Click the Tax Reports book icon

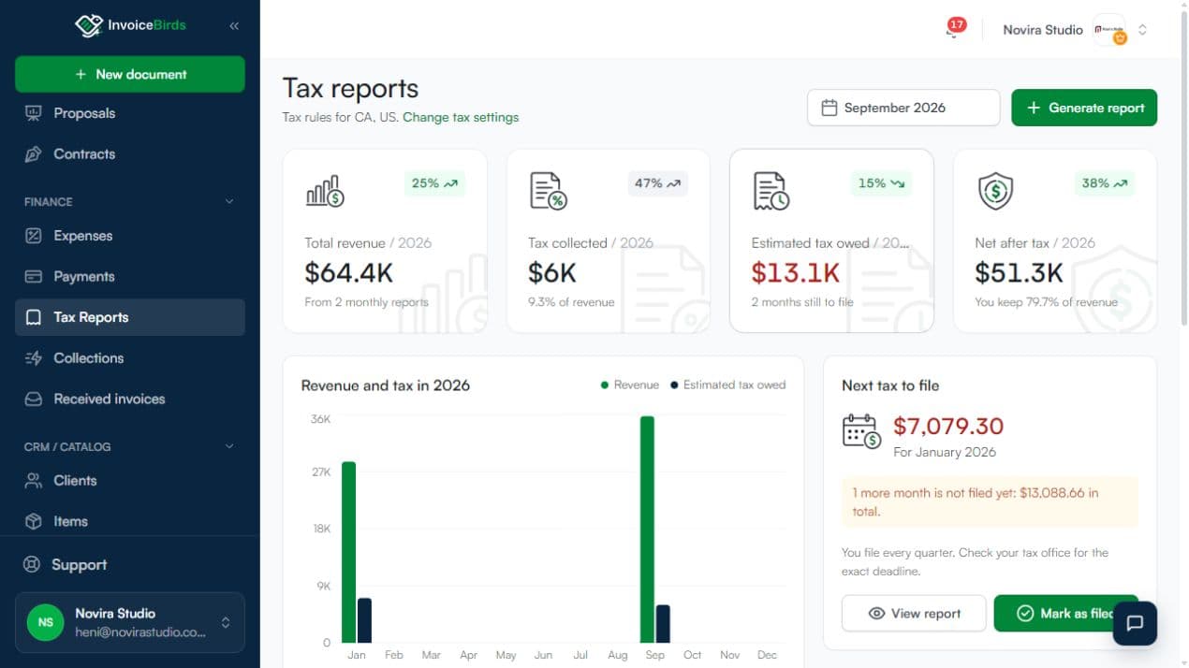coord(34,317)
